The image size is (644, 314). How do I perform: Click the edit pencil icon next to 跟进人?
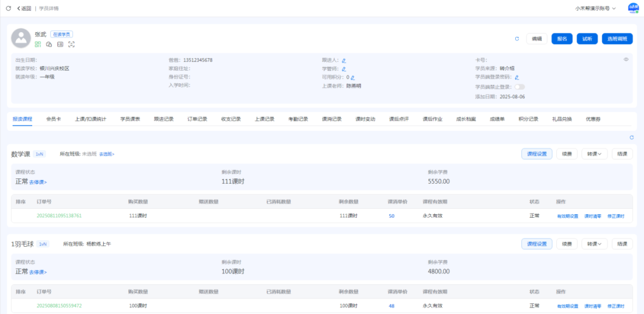[x=344, y=60]
